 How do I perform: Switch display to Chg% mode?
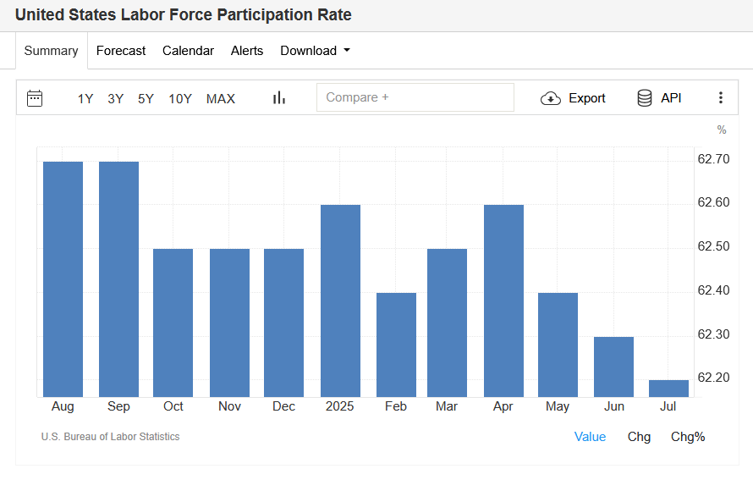click(x=688, y=436)
